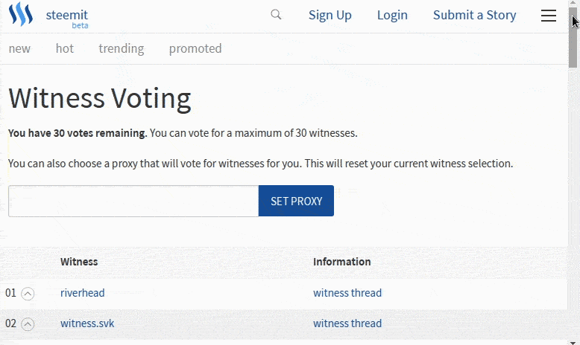Switch to the hot tab

[65, 48]
